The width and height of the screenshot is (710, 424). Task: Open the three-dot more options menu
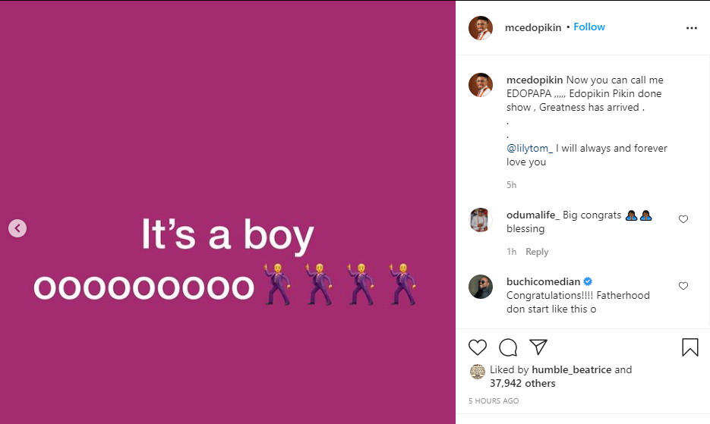691,28
